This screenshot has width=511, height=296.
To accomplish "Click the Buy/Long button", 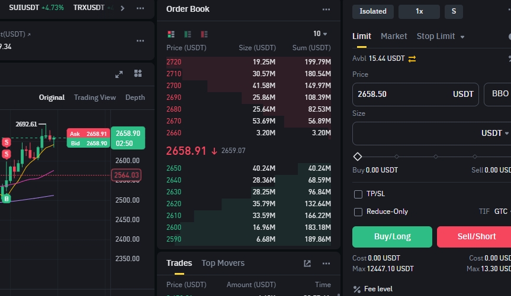I will coord(392,237).
